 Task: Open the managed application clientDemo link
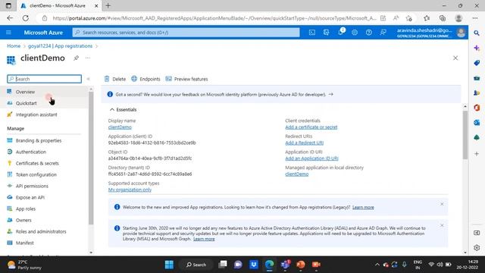click(296, 174)
